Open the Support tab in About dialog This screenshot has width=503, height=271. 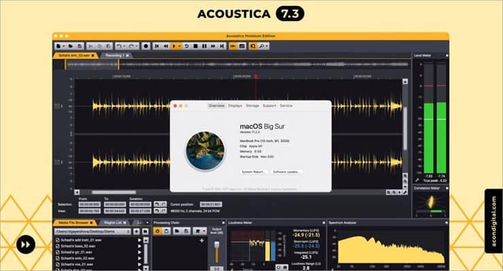(x=269, y=106)
